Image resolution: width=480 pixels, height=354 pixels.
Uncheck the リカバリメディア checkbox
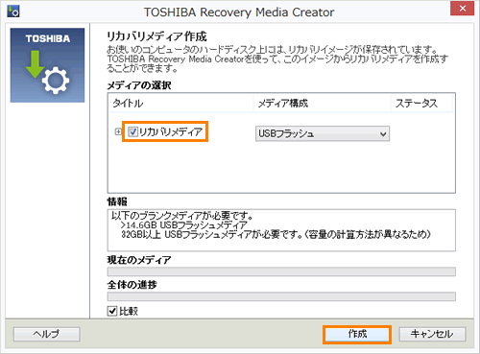[x=132, y=131]
